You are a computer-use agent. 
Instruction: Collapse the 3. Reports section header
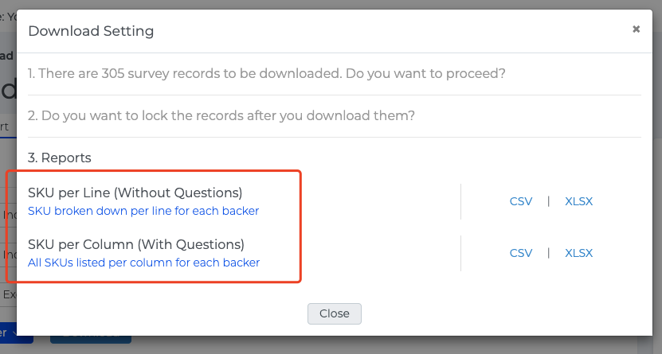pos(60,158)
